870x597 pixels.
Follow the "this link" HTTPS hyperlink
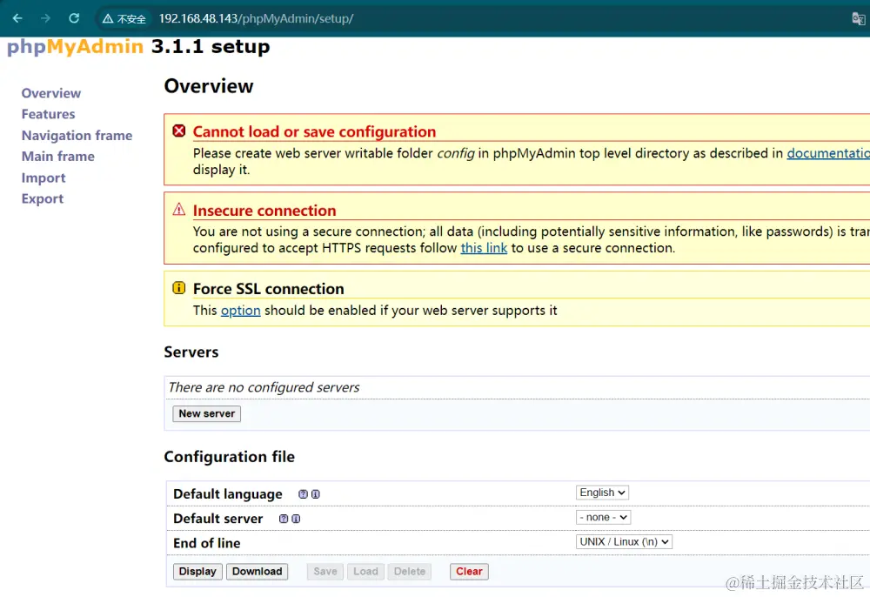tap(484, 248)
